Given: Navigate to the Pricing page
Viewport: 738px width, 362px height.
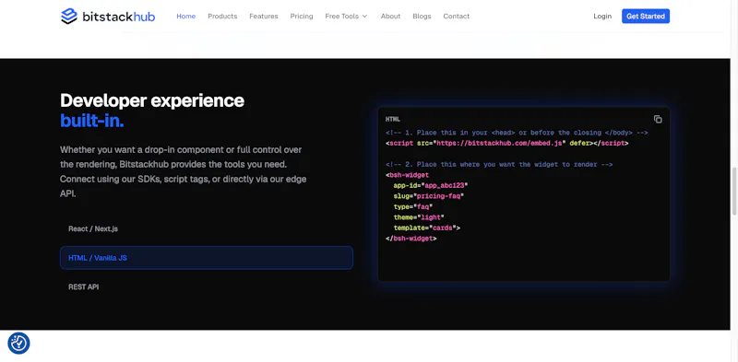Looking at the screenshot, I should coord(302,16).
